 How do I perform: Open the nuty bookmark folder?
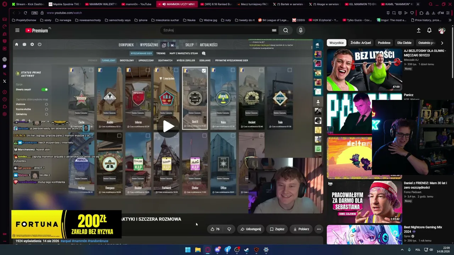(x=226, y=20)
